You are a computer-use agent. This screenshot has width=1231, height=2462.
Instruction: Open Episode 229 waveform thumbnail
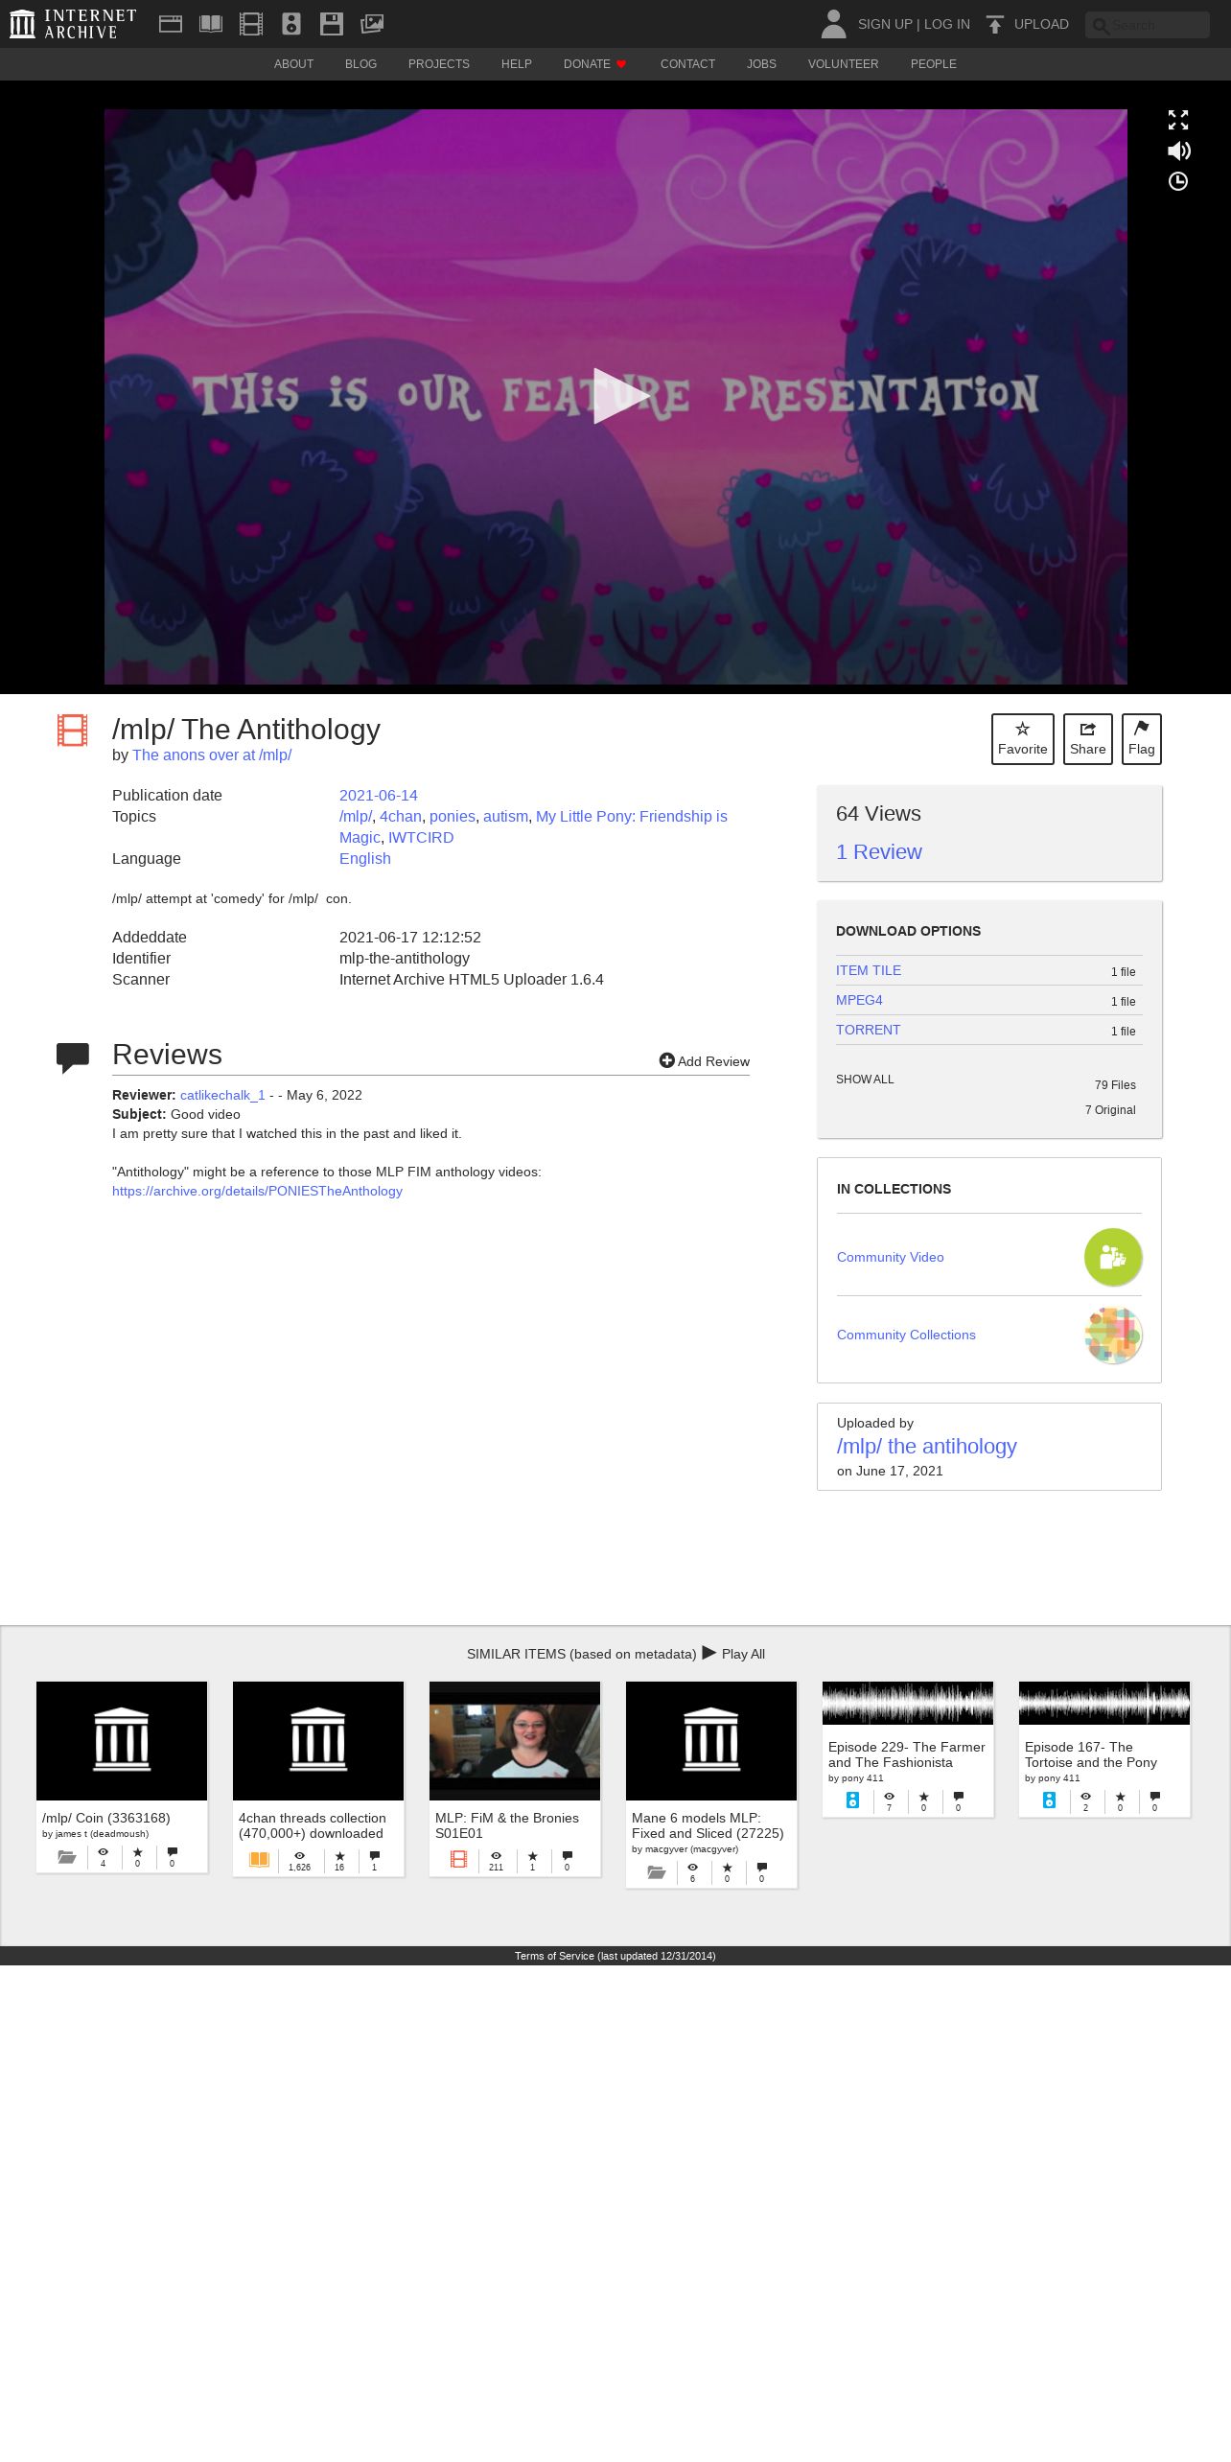tap(908, 1704)
